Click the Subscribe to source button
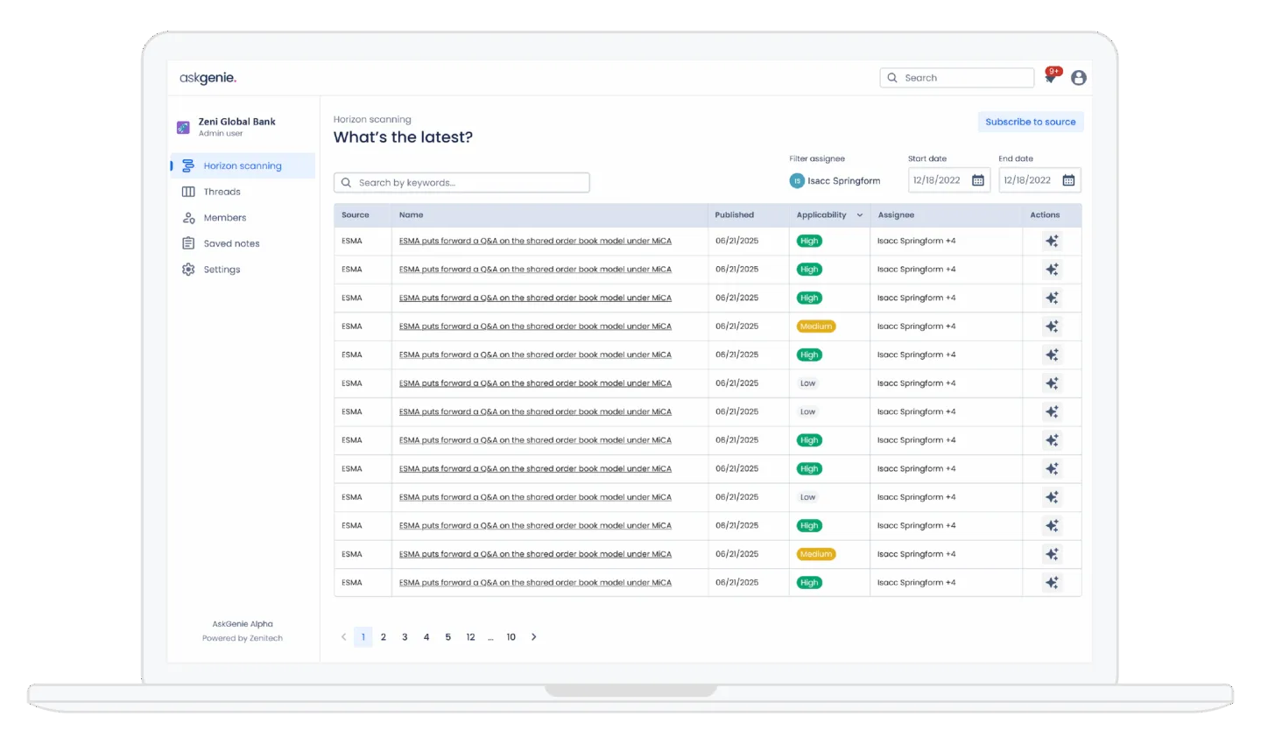This screenshot has width=1261, height=744. tap(1030, 123)
